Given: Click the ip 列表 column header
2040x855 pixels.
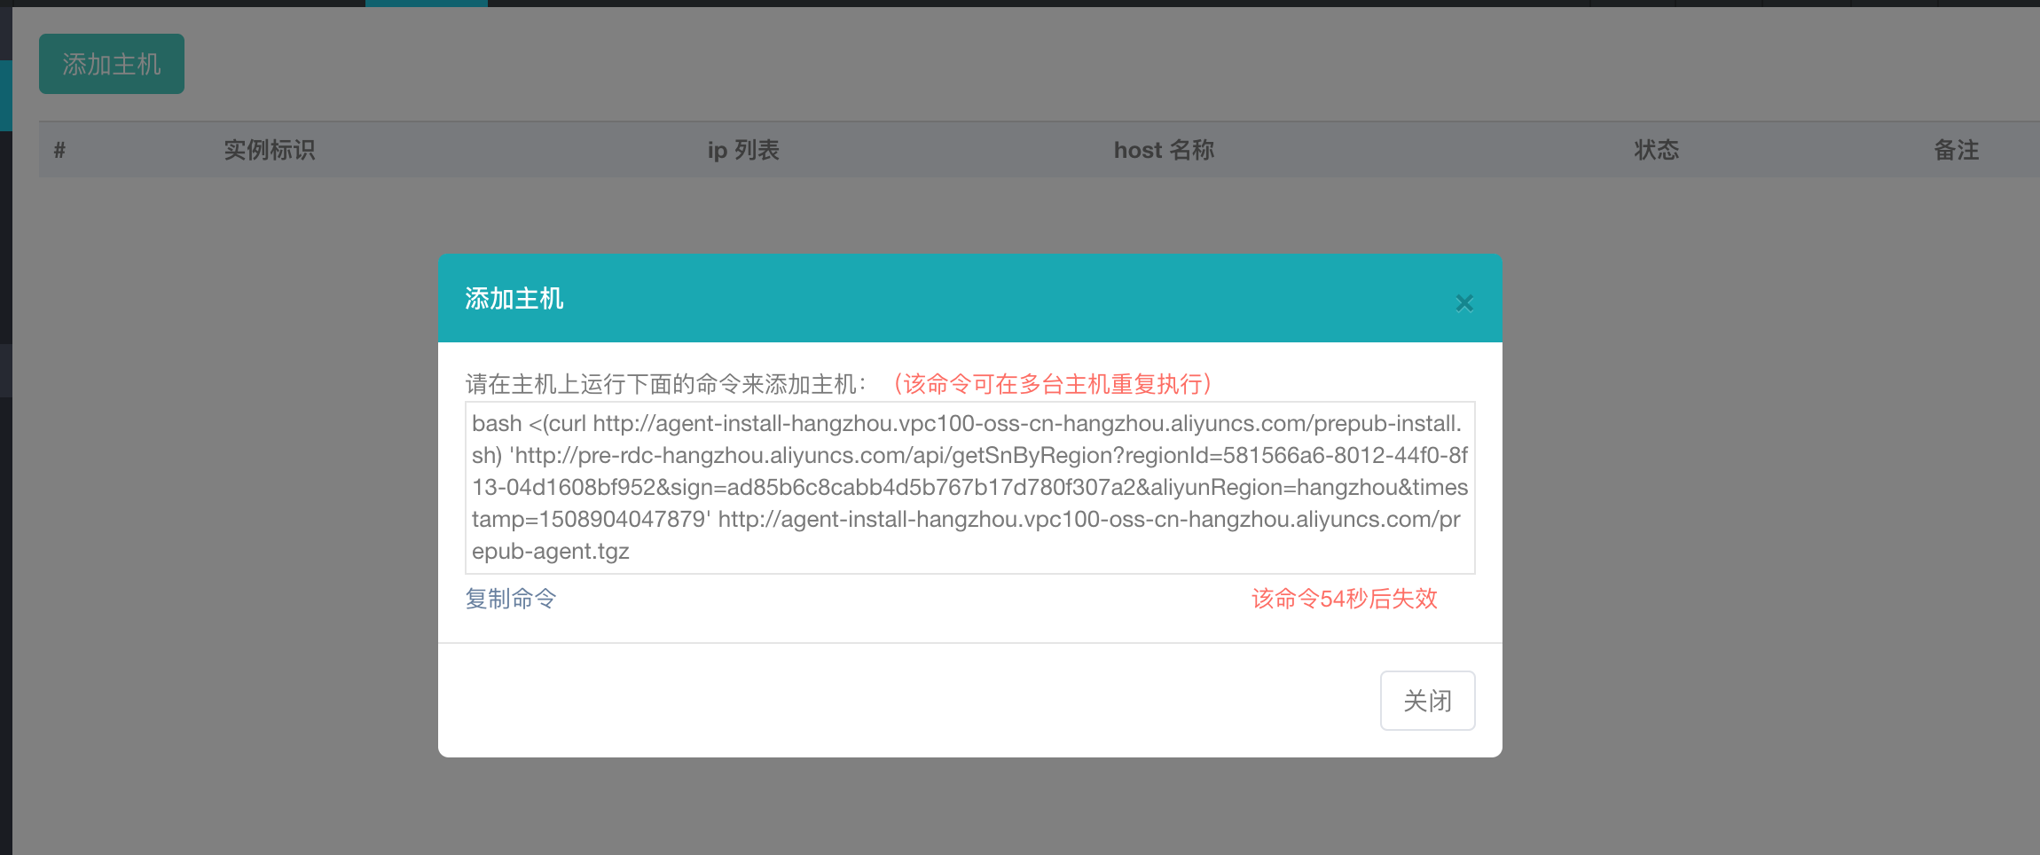Looking at the screenshot, I should click(x=743, y=150).
